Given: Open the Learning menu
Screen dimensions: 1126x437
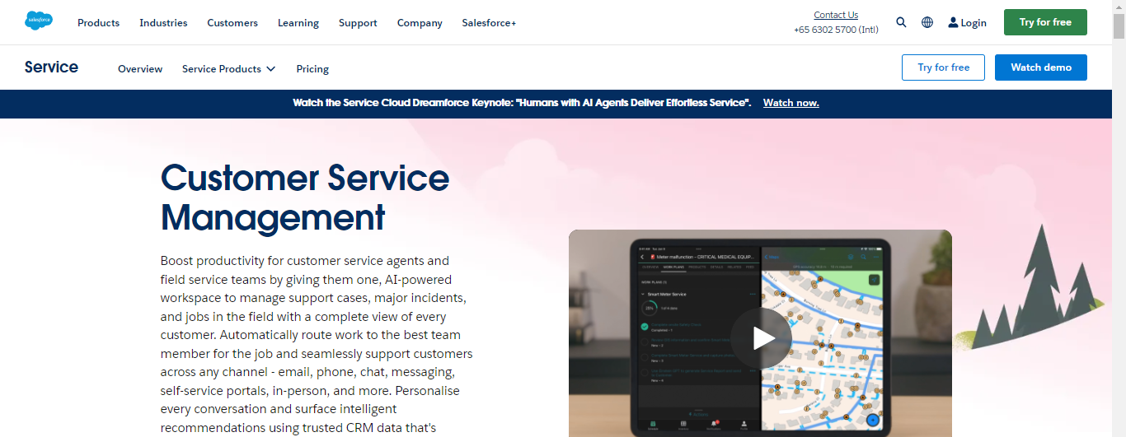Looking at the screenshot, I should [298, 22].
